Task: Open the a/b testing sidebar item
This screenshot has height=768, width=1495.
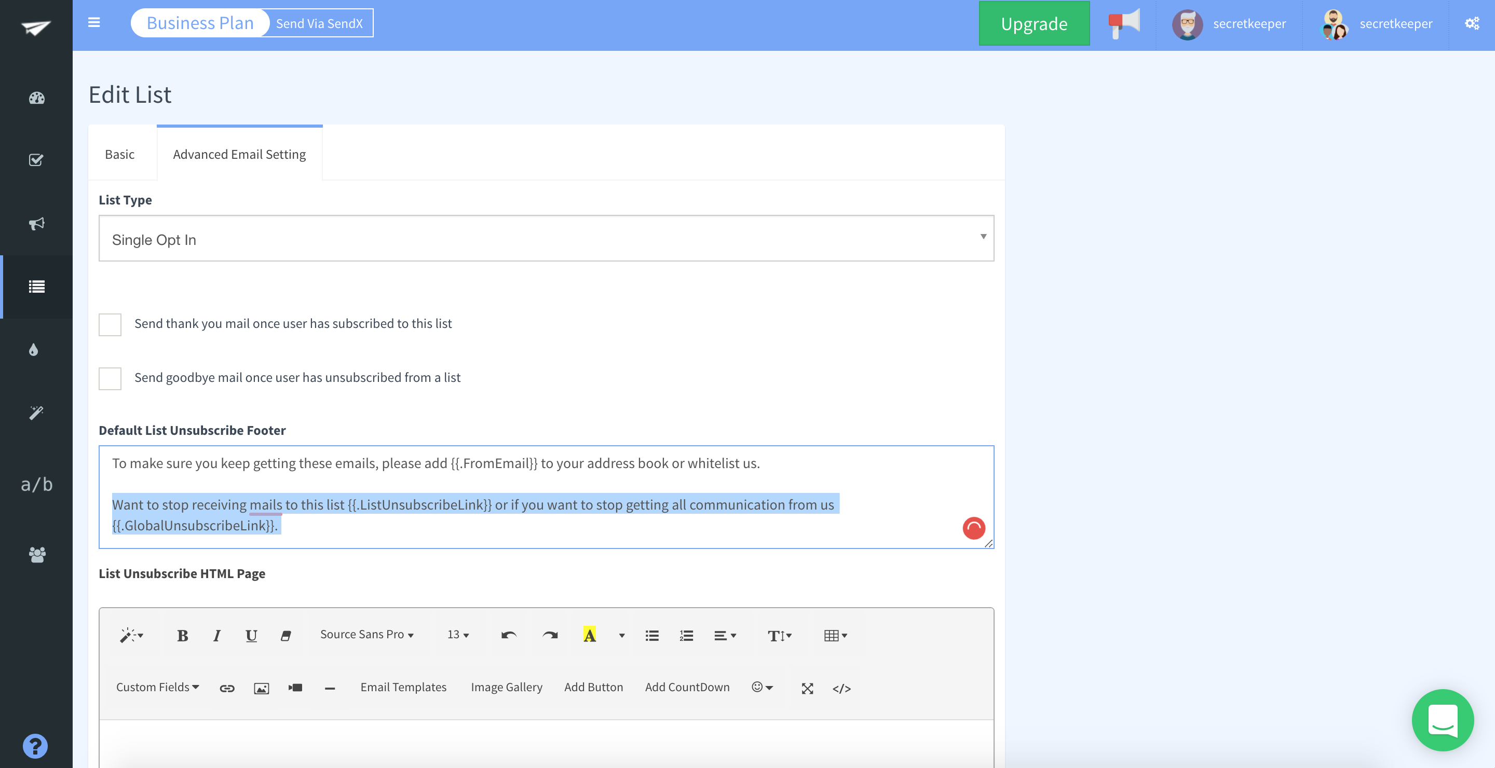Action: click(36, 484)
